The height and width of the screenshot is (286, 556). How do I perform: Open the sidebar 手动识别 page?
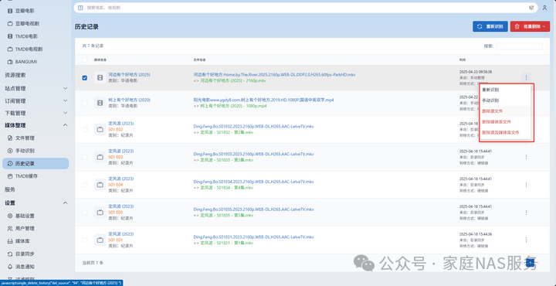(x=25, y=151)
